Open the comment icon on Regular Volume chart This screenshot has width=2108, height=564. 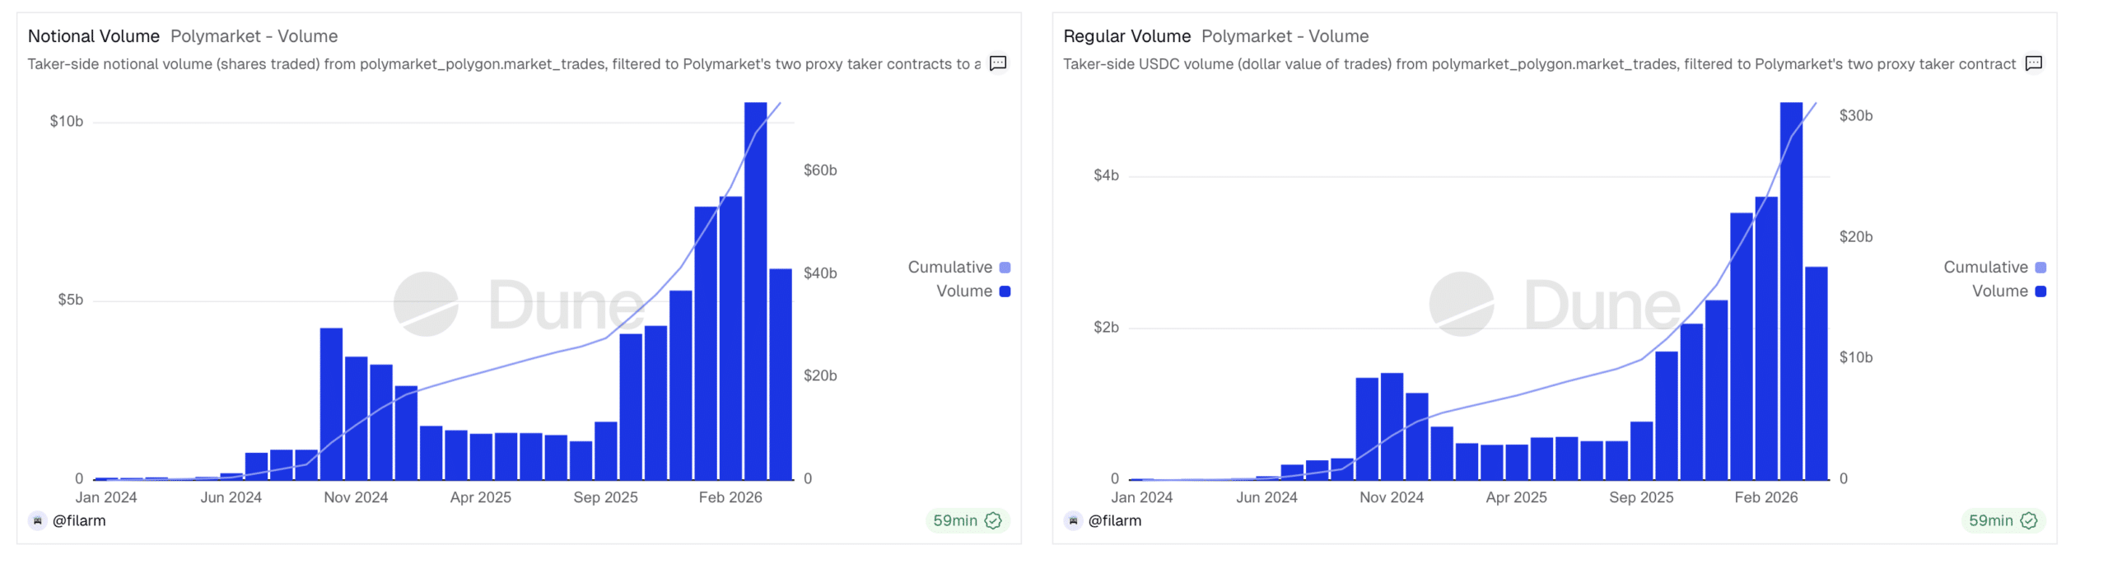pyautogui.click(x=2033, y=63)
